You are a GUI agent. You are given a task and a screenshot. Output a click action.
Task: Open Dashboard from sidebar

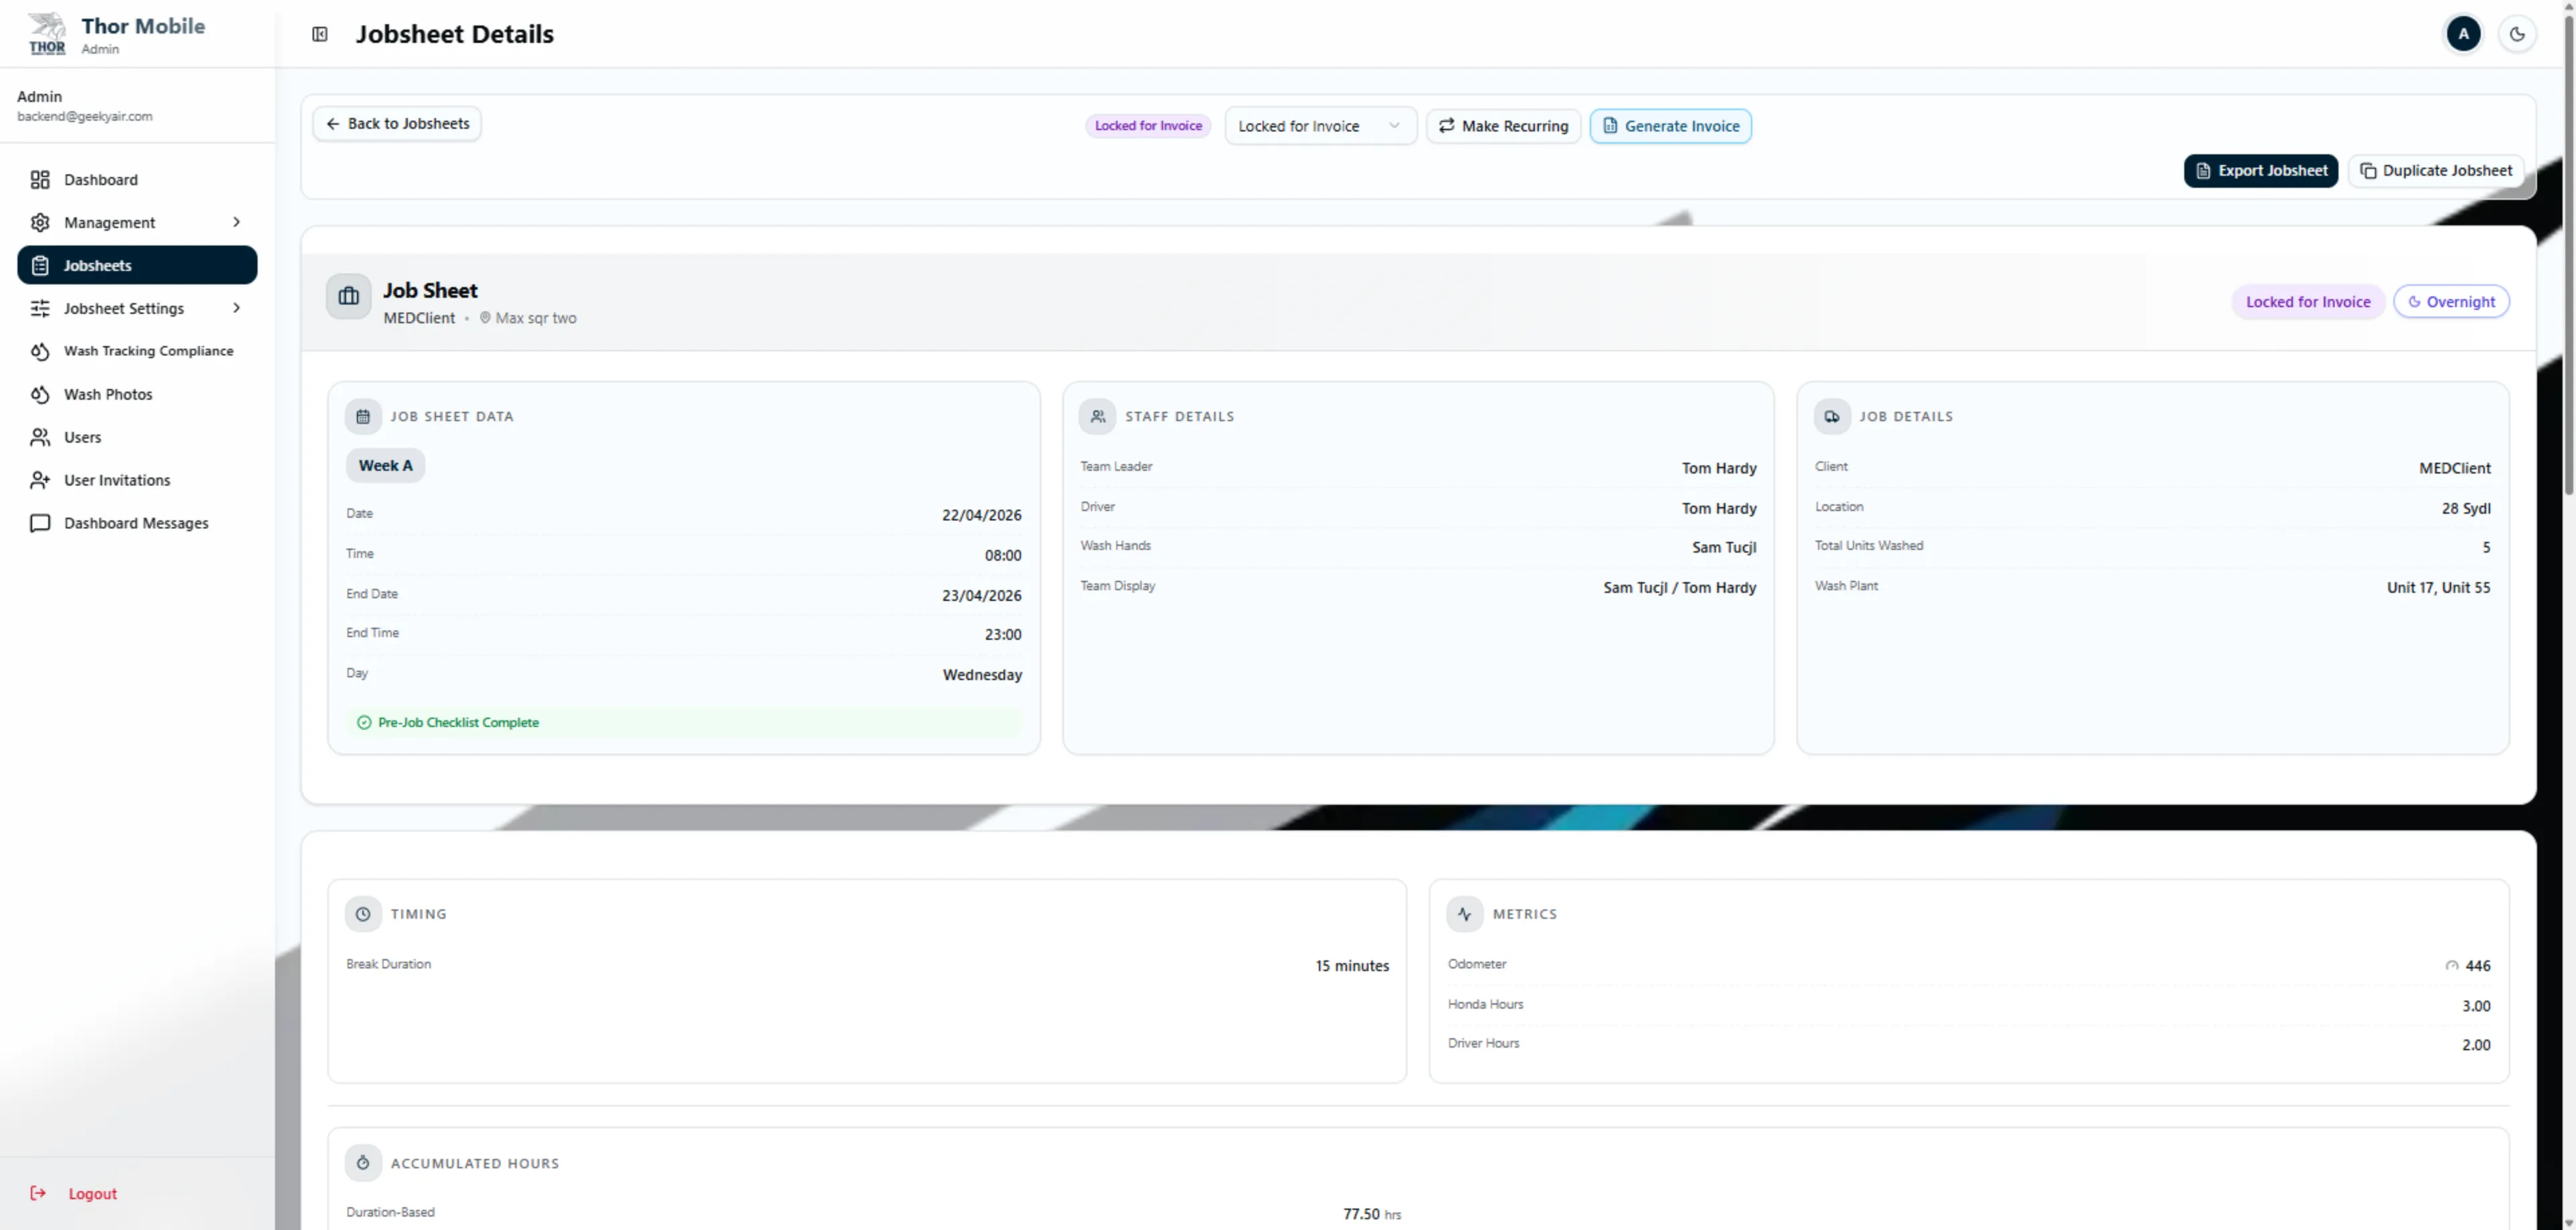(137, 180)
